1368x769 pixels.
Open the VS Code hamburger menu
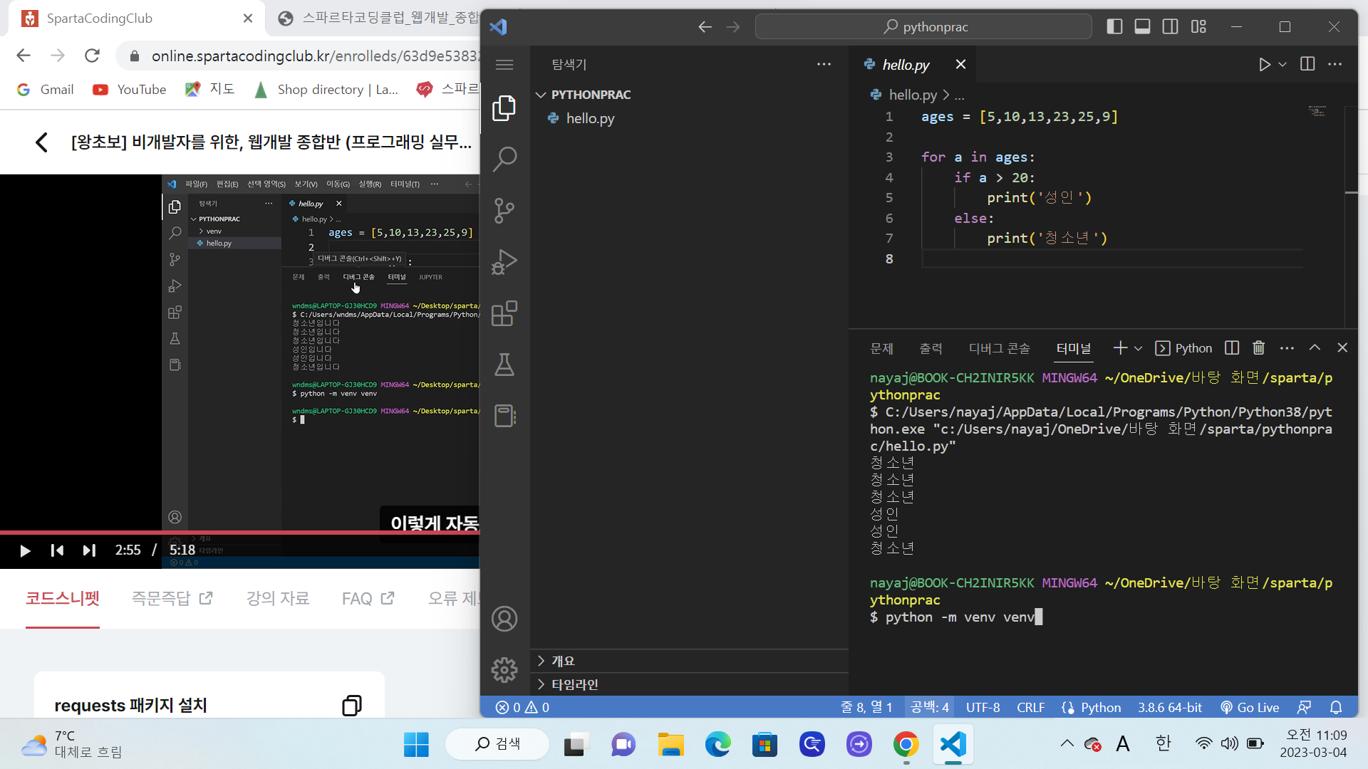click(504, 65)
